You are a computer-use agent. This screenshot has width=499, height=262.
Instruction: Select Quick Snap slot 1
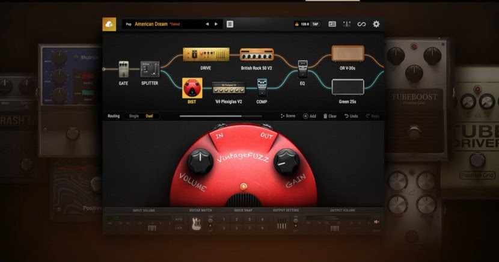pyautogui.click(x=224, y=219)
